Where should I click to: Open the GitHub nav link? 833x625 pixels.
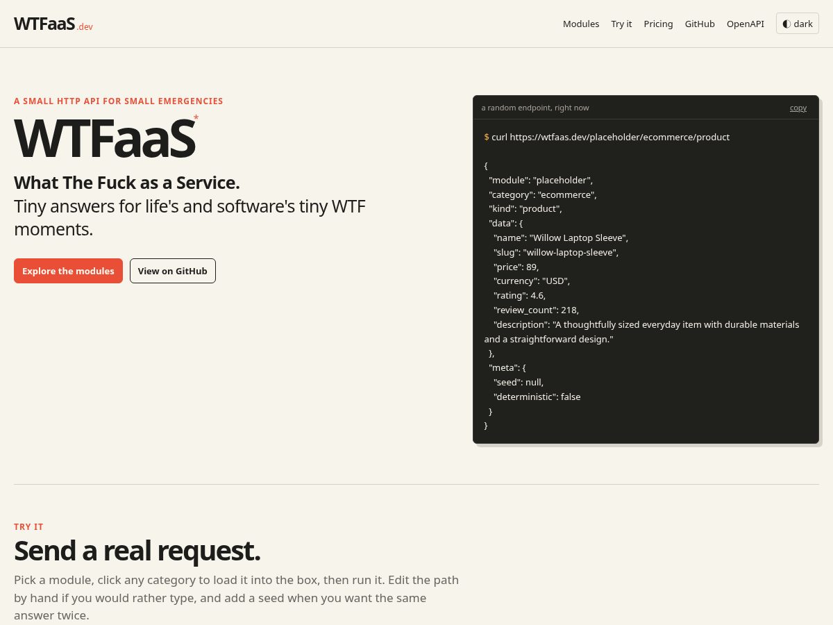tap(700, 24)
